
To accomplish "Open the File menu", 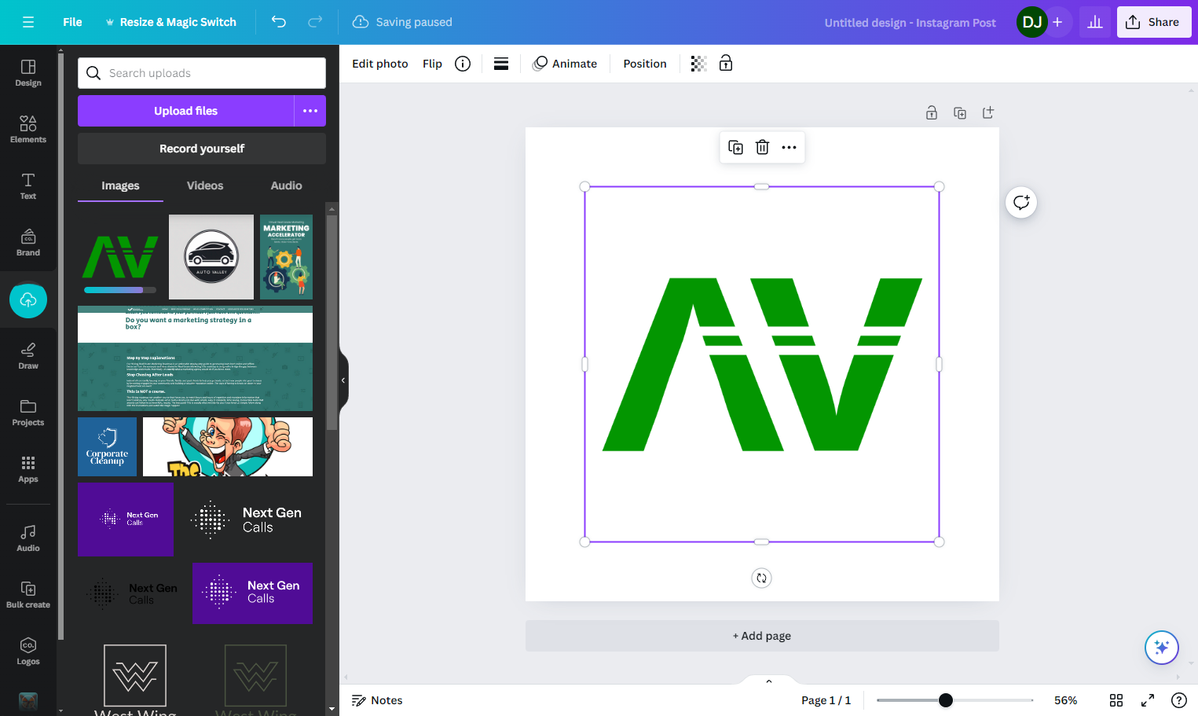I will pos(72,22).
